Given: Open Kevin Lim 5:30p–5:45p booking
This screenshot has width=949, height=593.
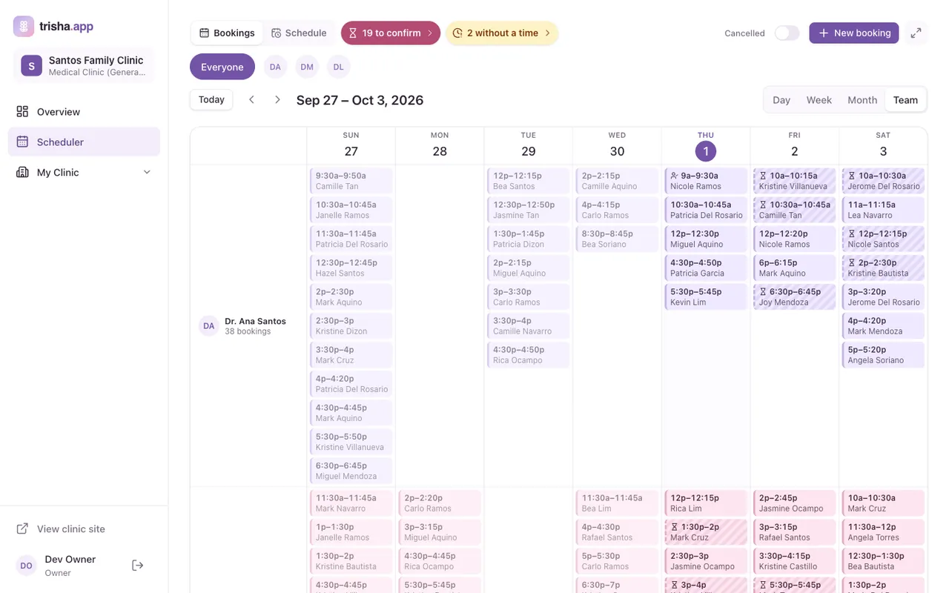Looking at the screenshot, I should 706,297.
